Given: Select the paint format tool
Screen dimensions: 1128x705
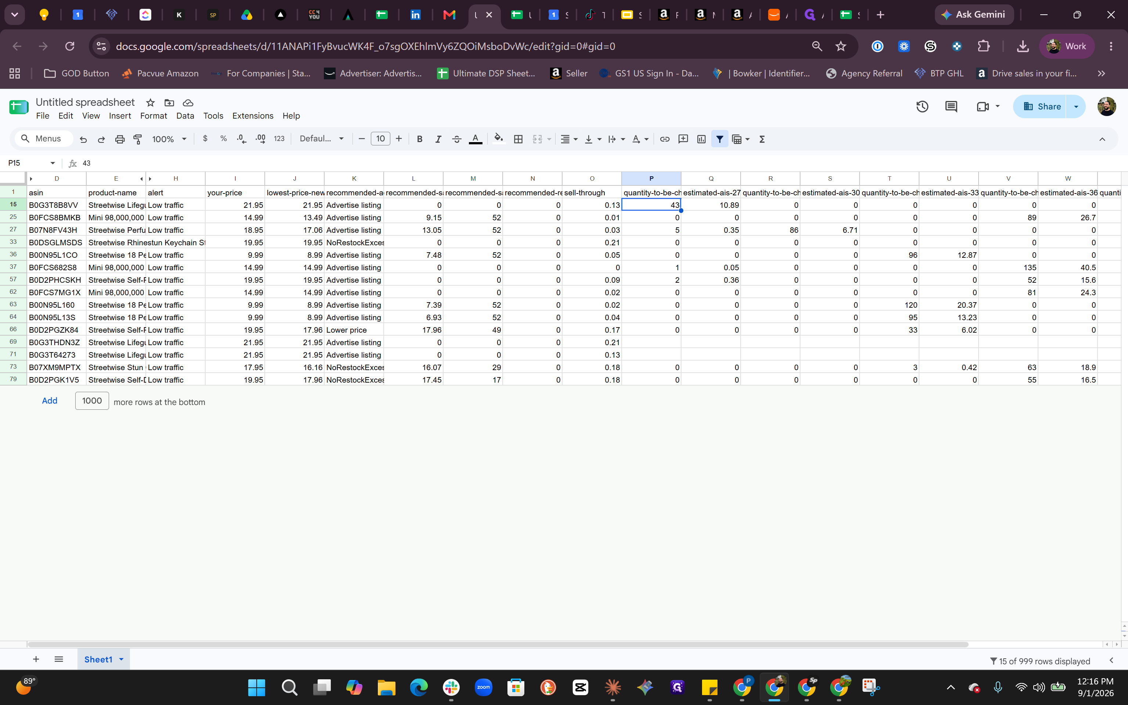Looking at the screenshot, I should (x=137, y=139).
